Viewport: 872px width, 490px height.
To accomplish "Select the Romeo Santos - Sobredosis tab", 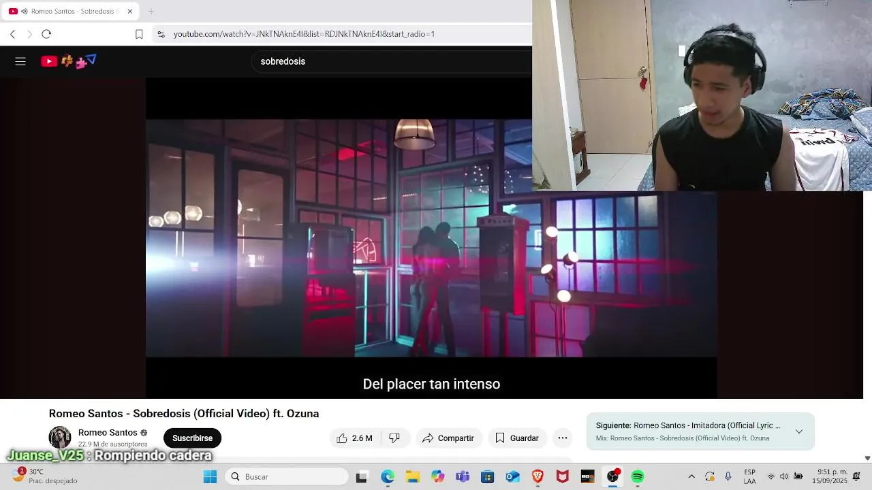I will [71, 12].
